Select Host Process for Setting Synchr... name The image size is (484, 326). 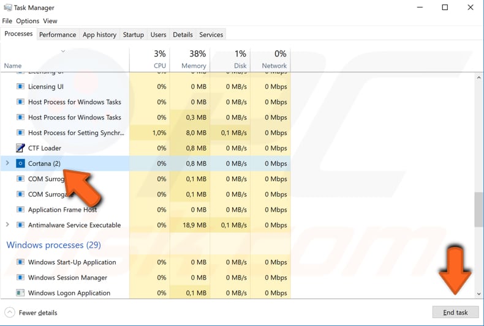76,133
